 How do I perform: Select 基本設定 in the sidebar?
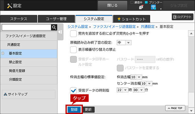point(29,54)
